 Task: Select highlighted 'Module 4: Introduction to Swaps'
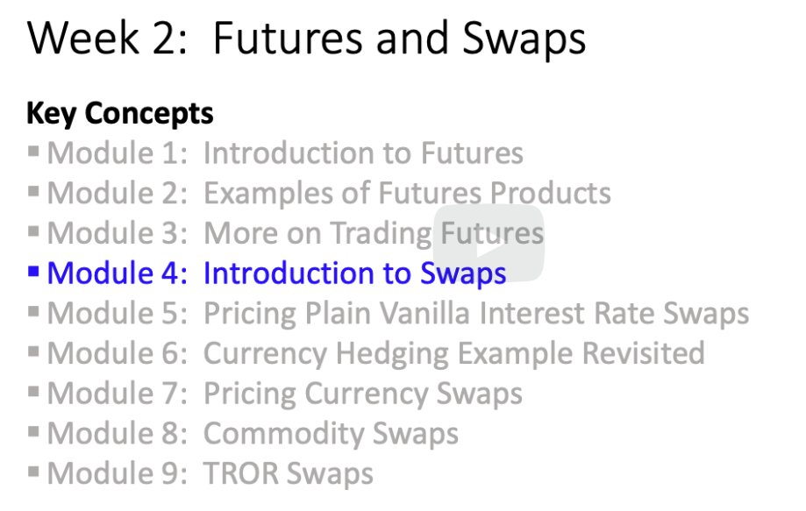point(276,273)
